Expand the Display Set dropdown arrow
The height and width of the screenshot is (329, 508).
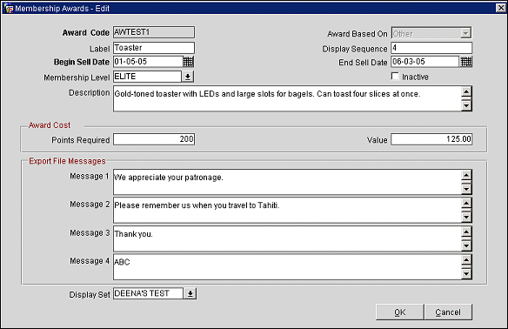click(x=190, y=293)
